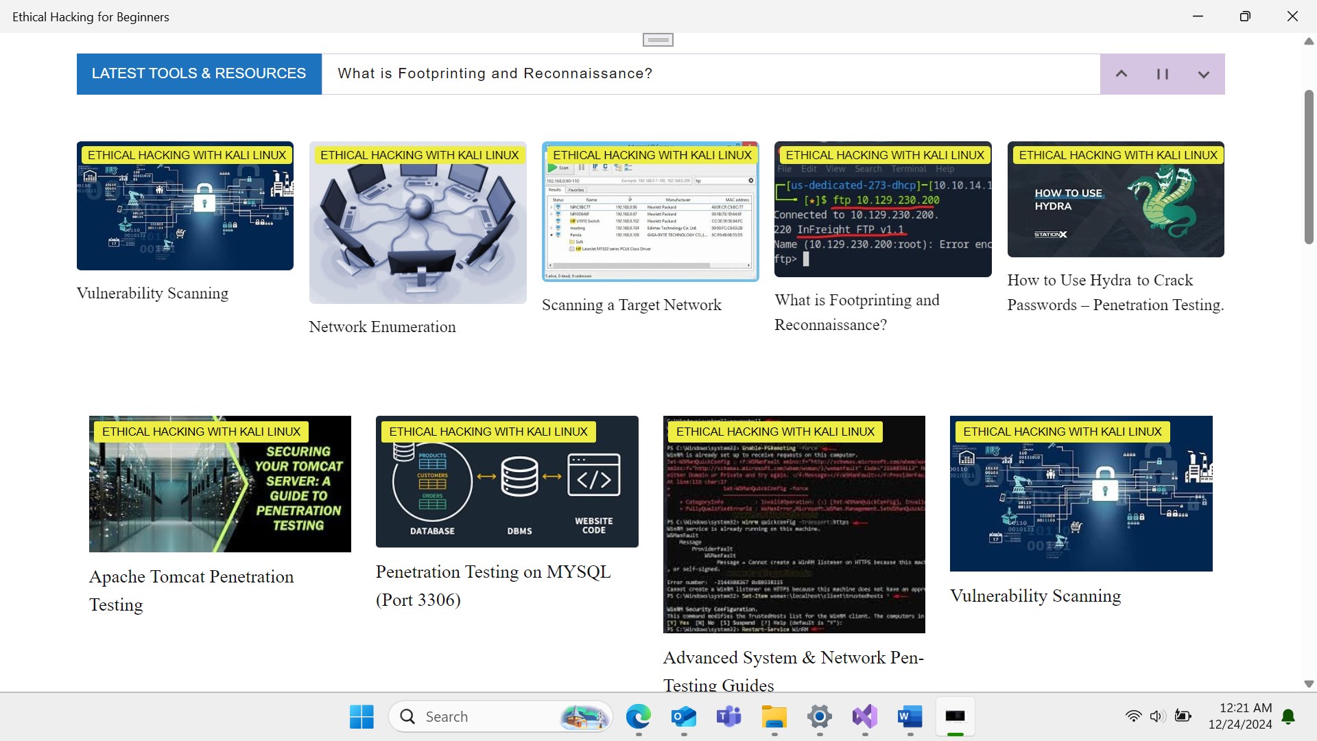Image resolution: width=1317 pixels, height=741 pixels.
Task: Open Word from the taskbar
Action: [x=910, y=717]
